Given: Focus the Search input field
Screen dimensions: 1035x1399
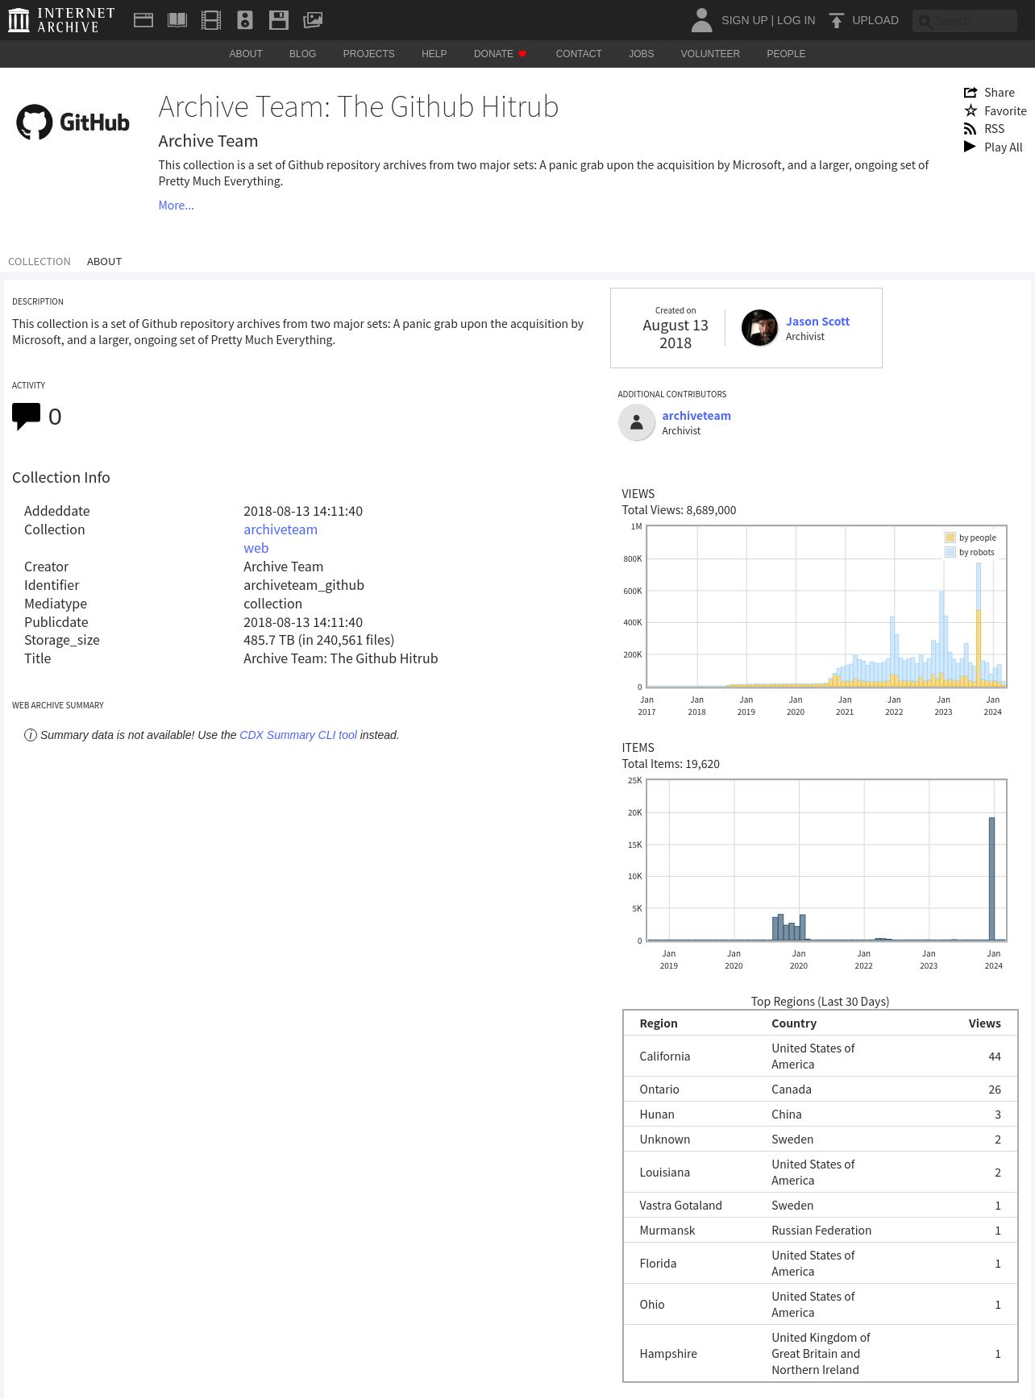Looking at the screenshot, I should [965, 21].
